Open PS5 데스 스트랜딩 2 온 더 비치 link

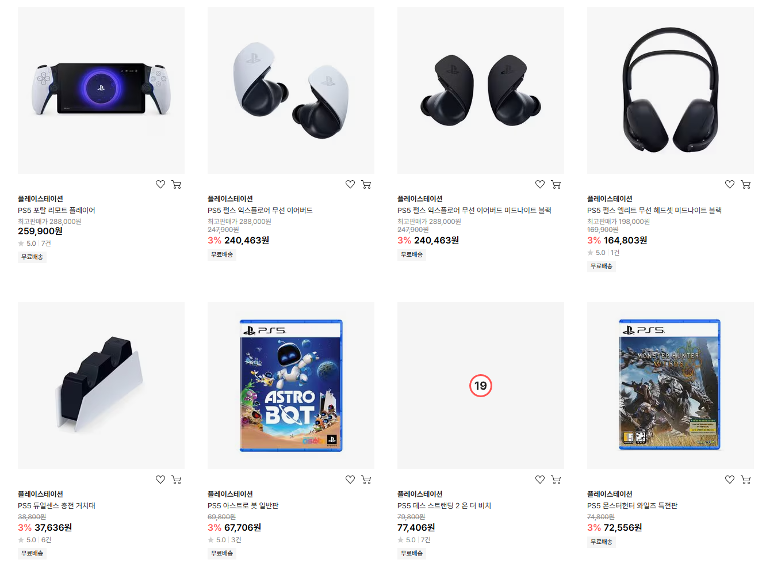[x=444, y=505]
